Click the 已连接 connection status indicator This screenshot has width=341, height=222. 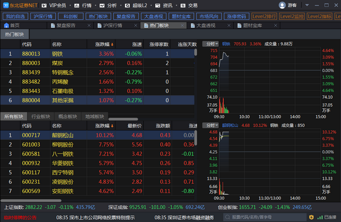[x=327, y=217]
